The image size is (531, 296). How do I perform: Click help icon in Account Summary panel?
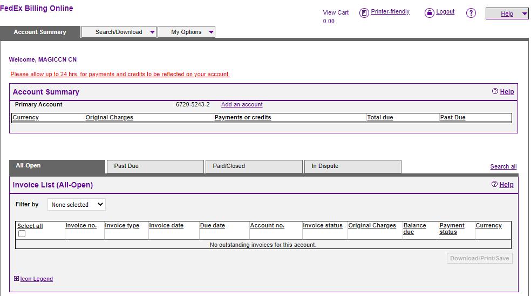(x=495, y=91)
